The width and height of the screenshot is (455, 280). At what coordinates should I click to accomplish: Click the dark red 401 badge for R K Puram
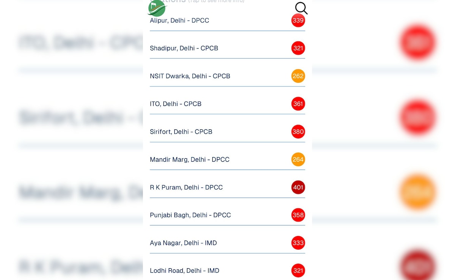pos(298,187)
